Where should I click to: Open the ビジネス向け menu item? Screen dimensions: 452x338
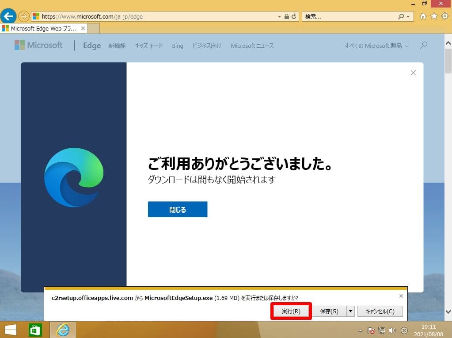click(207, 46)
